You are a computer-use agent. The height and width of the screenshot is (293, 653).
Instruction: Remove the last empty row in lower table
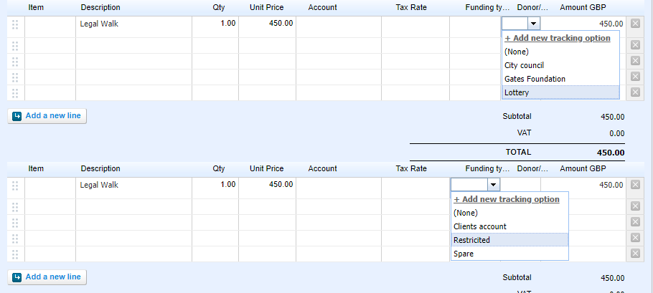coord(635,254)
